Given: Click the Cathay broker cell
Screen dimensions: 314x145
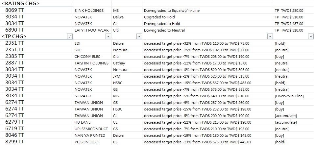Looking at the screenshot, I should click(127, 63).
